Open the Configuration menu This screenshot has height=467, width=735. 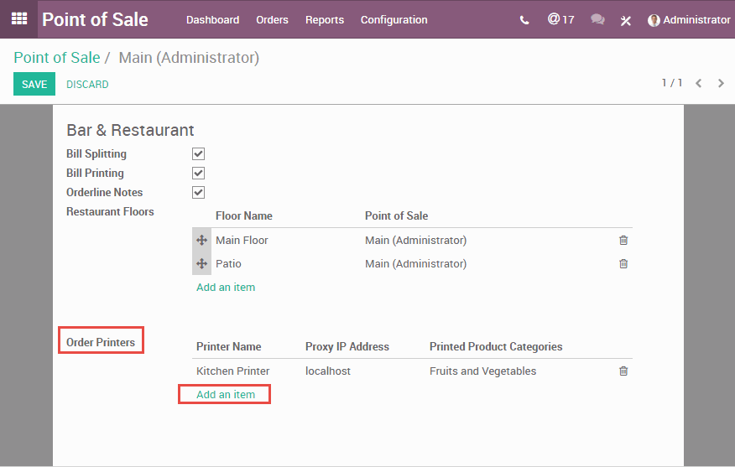[x=394, y=20]
